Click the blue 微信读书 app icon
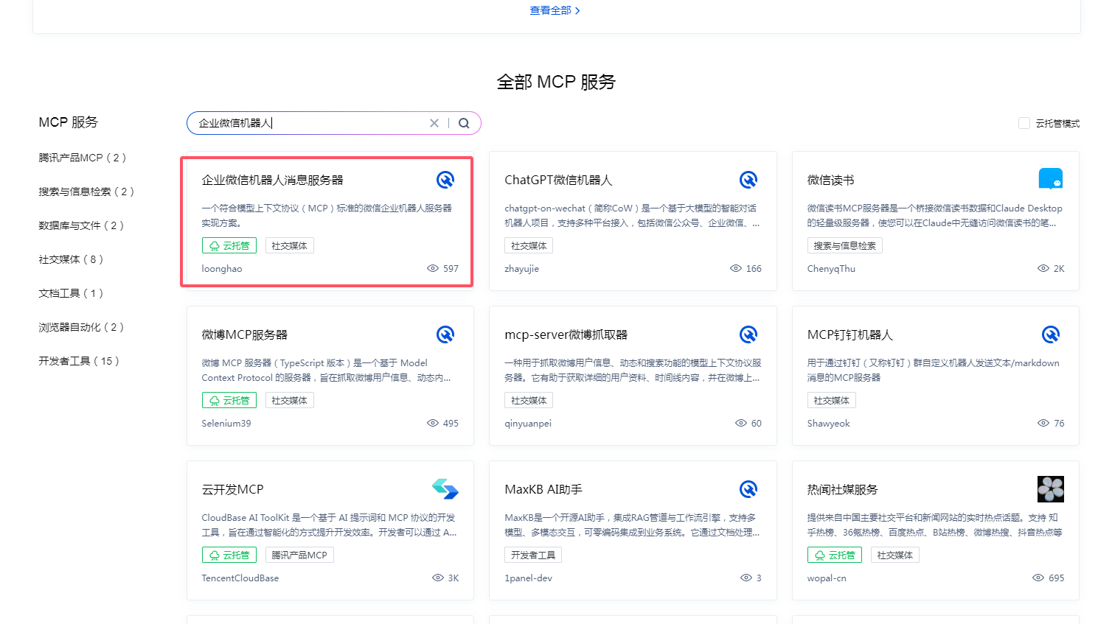Image resolution: width=1098 pixels, height=624 pixels. [1051, 179]
